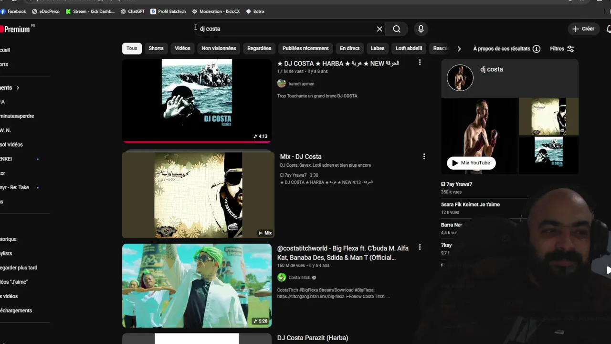611x344 pixels.
Task: Open the Stream - Kick Dashboard bookmark
Action: tap(90, 11)
